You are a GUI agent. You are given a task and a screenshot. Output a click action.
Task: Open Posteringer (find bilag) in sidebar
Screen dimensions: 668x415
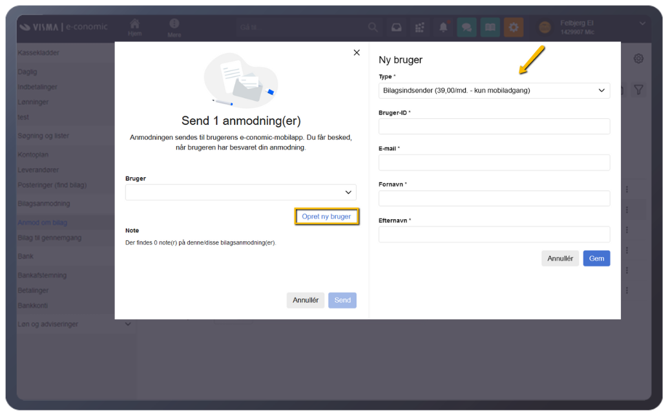(x=52, y=185)
